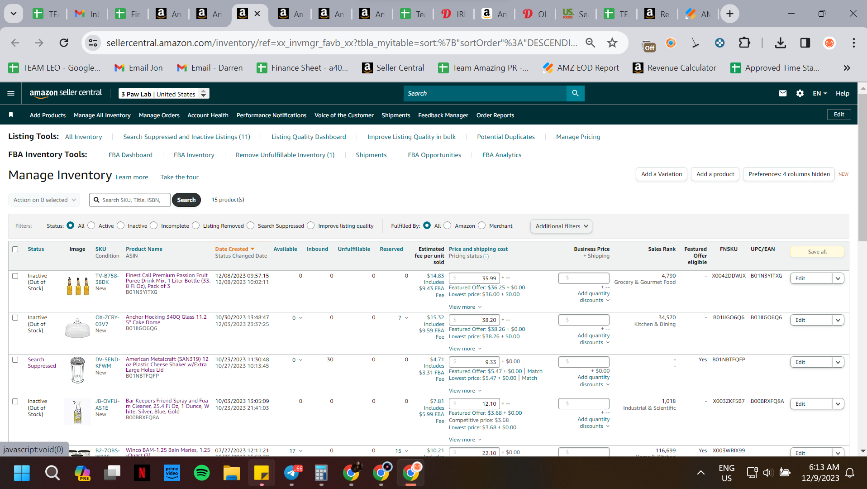This screenshot has height=489, width=867.
Task: Open the Listing Quality Dashboard link
Action: (309, 137)
